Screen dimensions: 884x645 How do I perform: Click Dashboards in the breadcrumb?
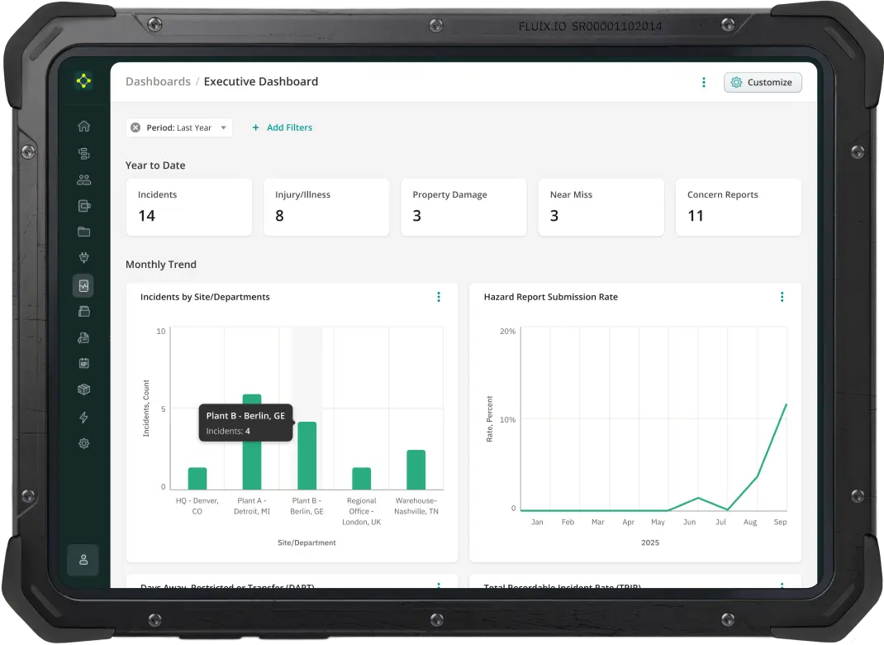(158, 81)
